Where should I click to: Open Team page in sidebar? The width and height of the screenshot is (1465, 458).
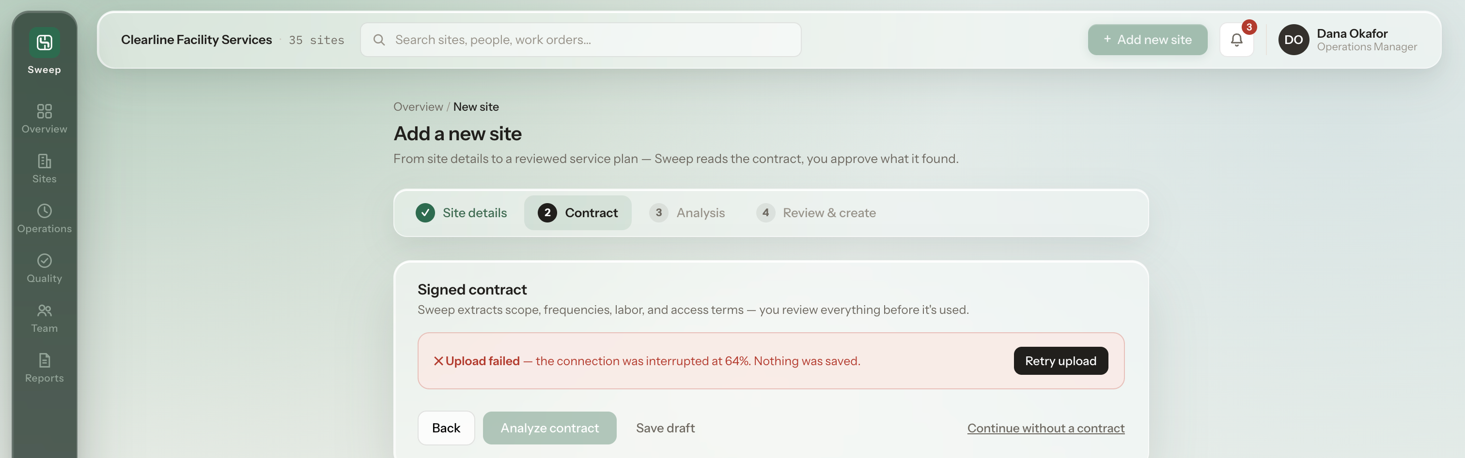[45, 318]
